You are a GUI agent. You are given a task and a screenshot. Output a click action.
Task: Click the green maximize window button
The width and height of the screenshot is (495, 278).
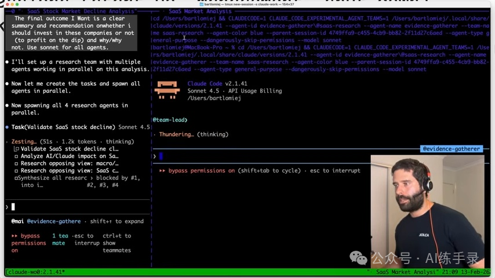point(17,5)
